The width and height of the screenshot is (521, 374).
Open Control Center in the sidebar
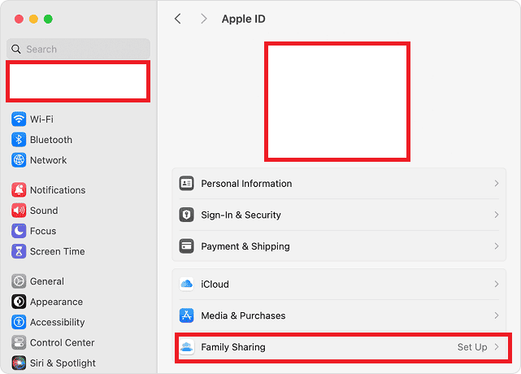(62, 343)
